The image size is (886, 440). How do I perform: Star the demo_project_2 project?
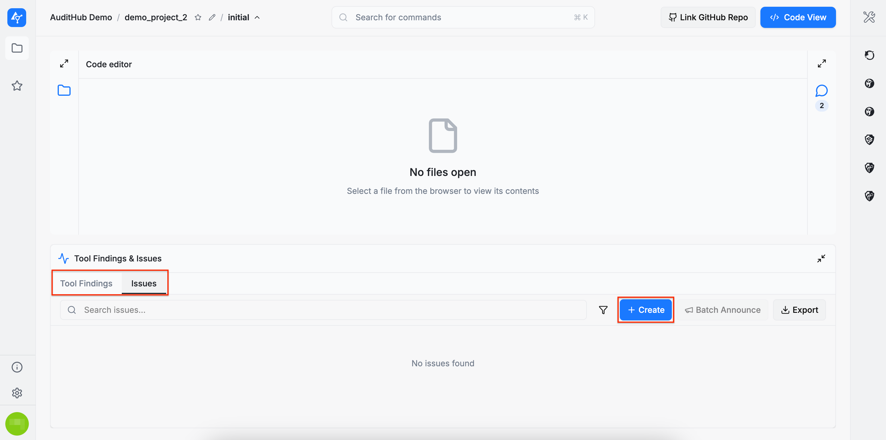(198, 17)
